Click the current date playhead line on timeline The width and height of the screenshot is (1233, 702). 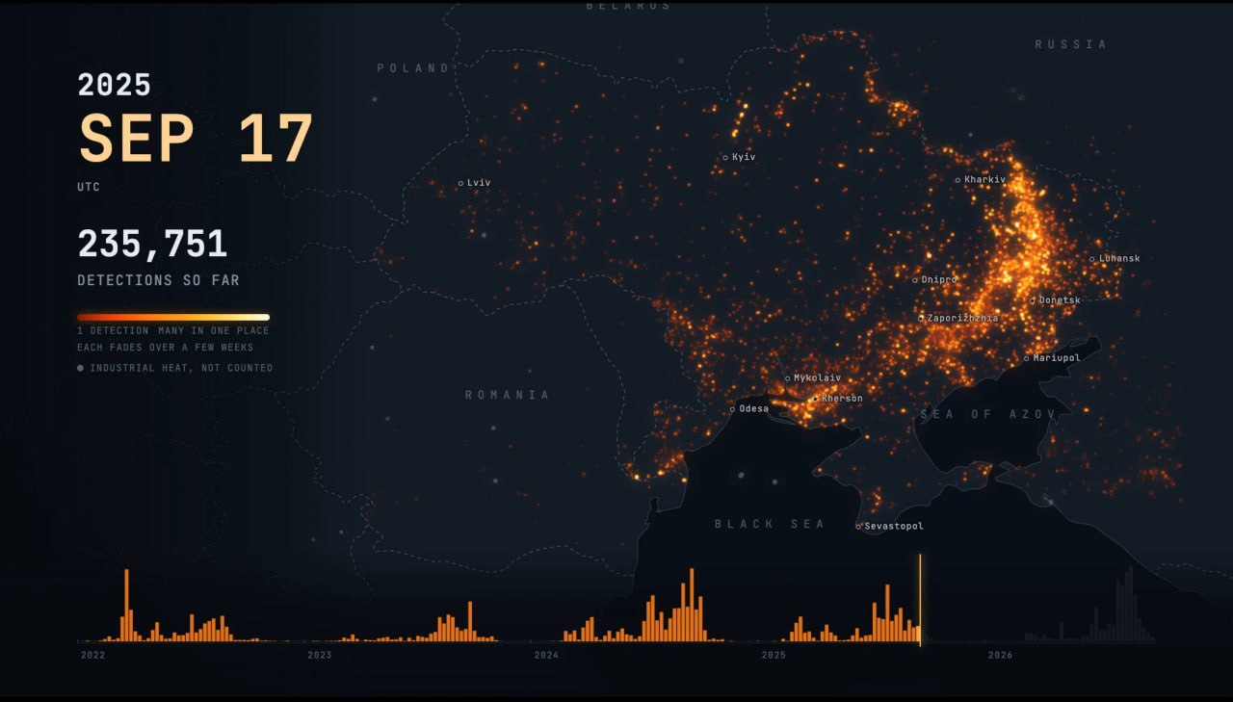coord(920,599)
